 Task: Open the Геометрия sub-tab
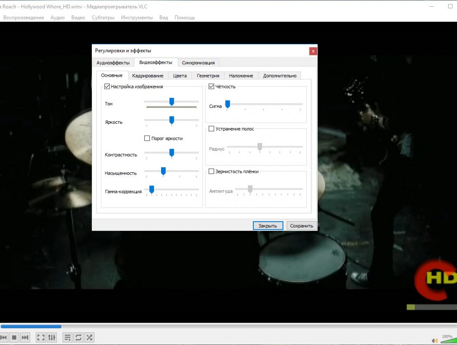(x=208, y=76)
